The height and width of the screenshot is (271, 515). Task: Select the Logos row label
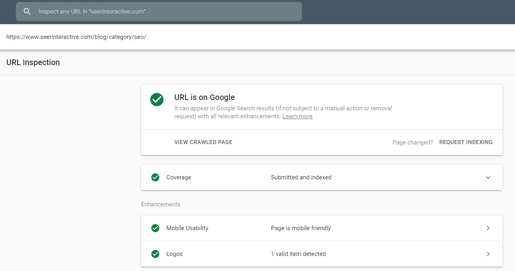pyautogui.click(x=174, y=254)
